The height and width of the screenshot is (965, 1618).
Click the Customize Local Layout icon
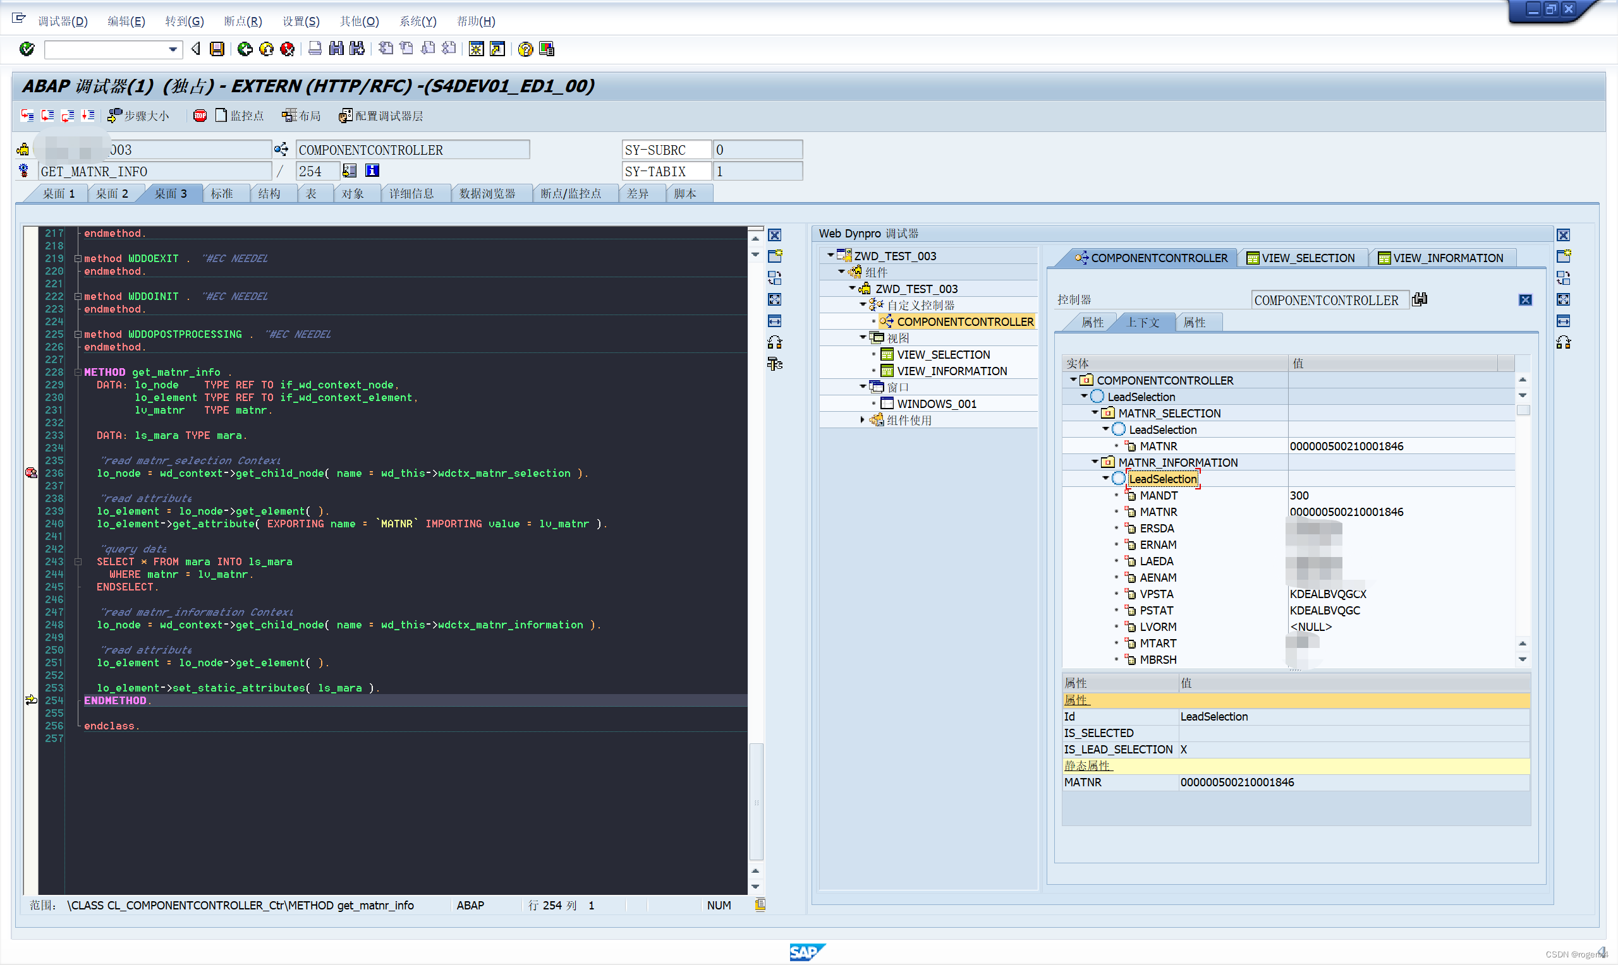point(547,49)
